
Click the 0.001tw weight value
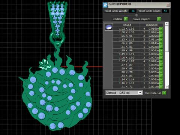154,87
